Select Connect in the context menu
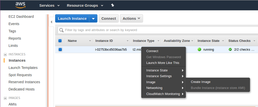This screenshot has width=258, height=107. pos(164,51)
